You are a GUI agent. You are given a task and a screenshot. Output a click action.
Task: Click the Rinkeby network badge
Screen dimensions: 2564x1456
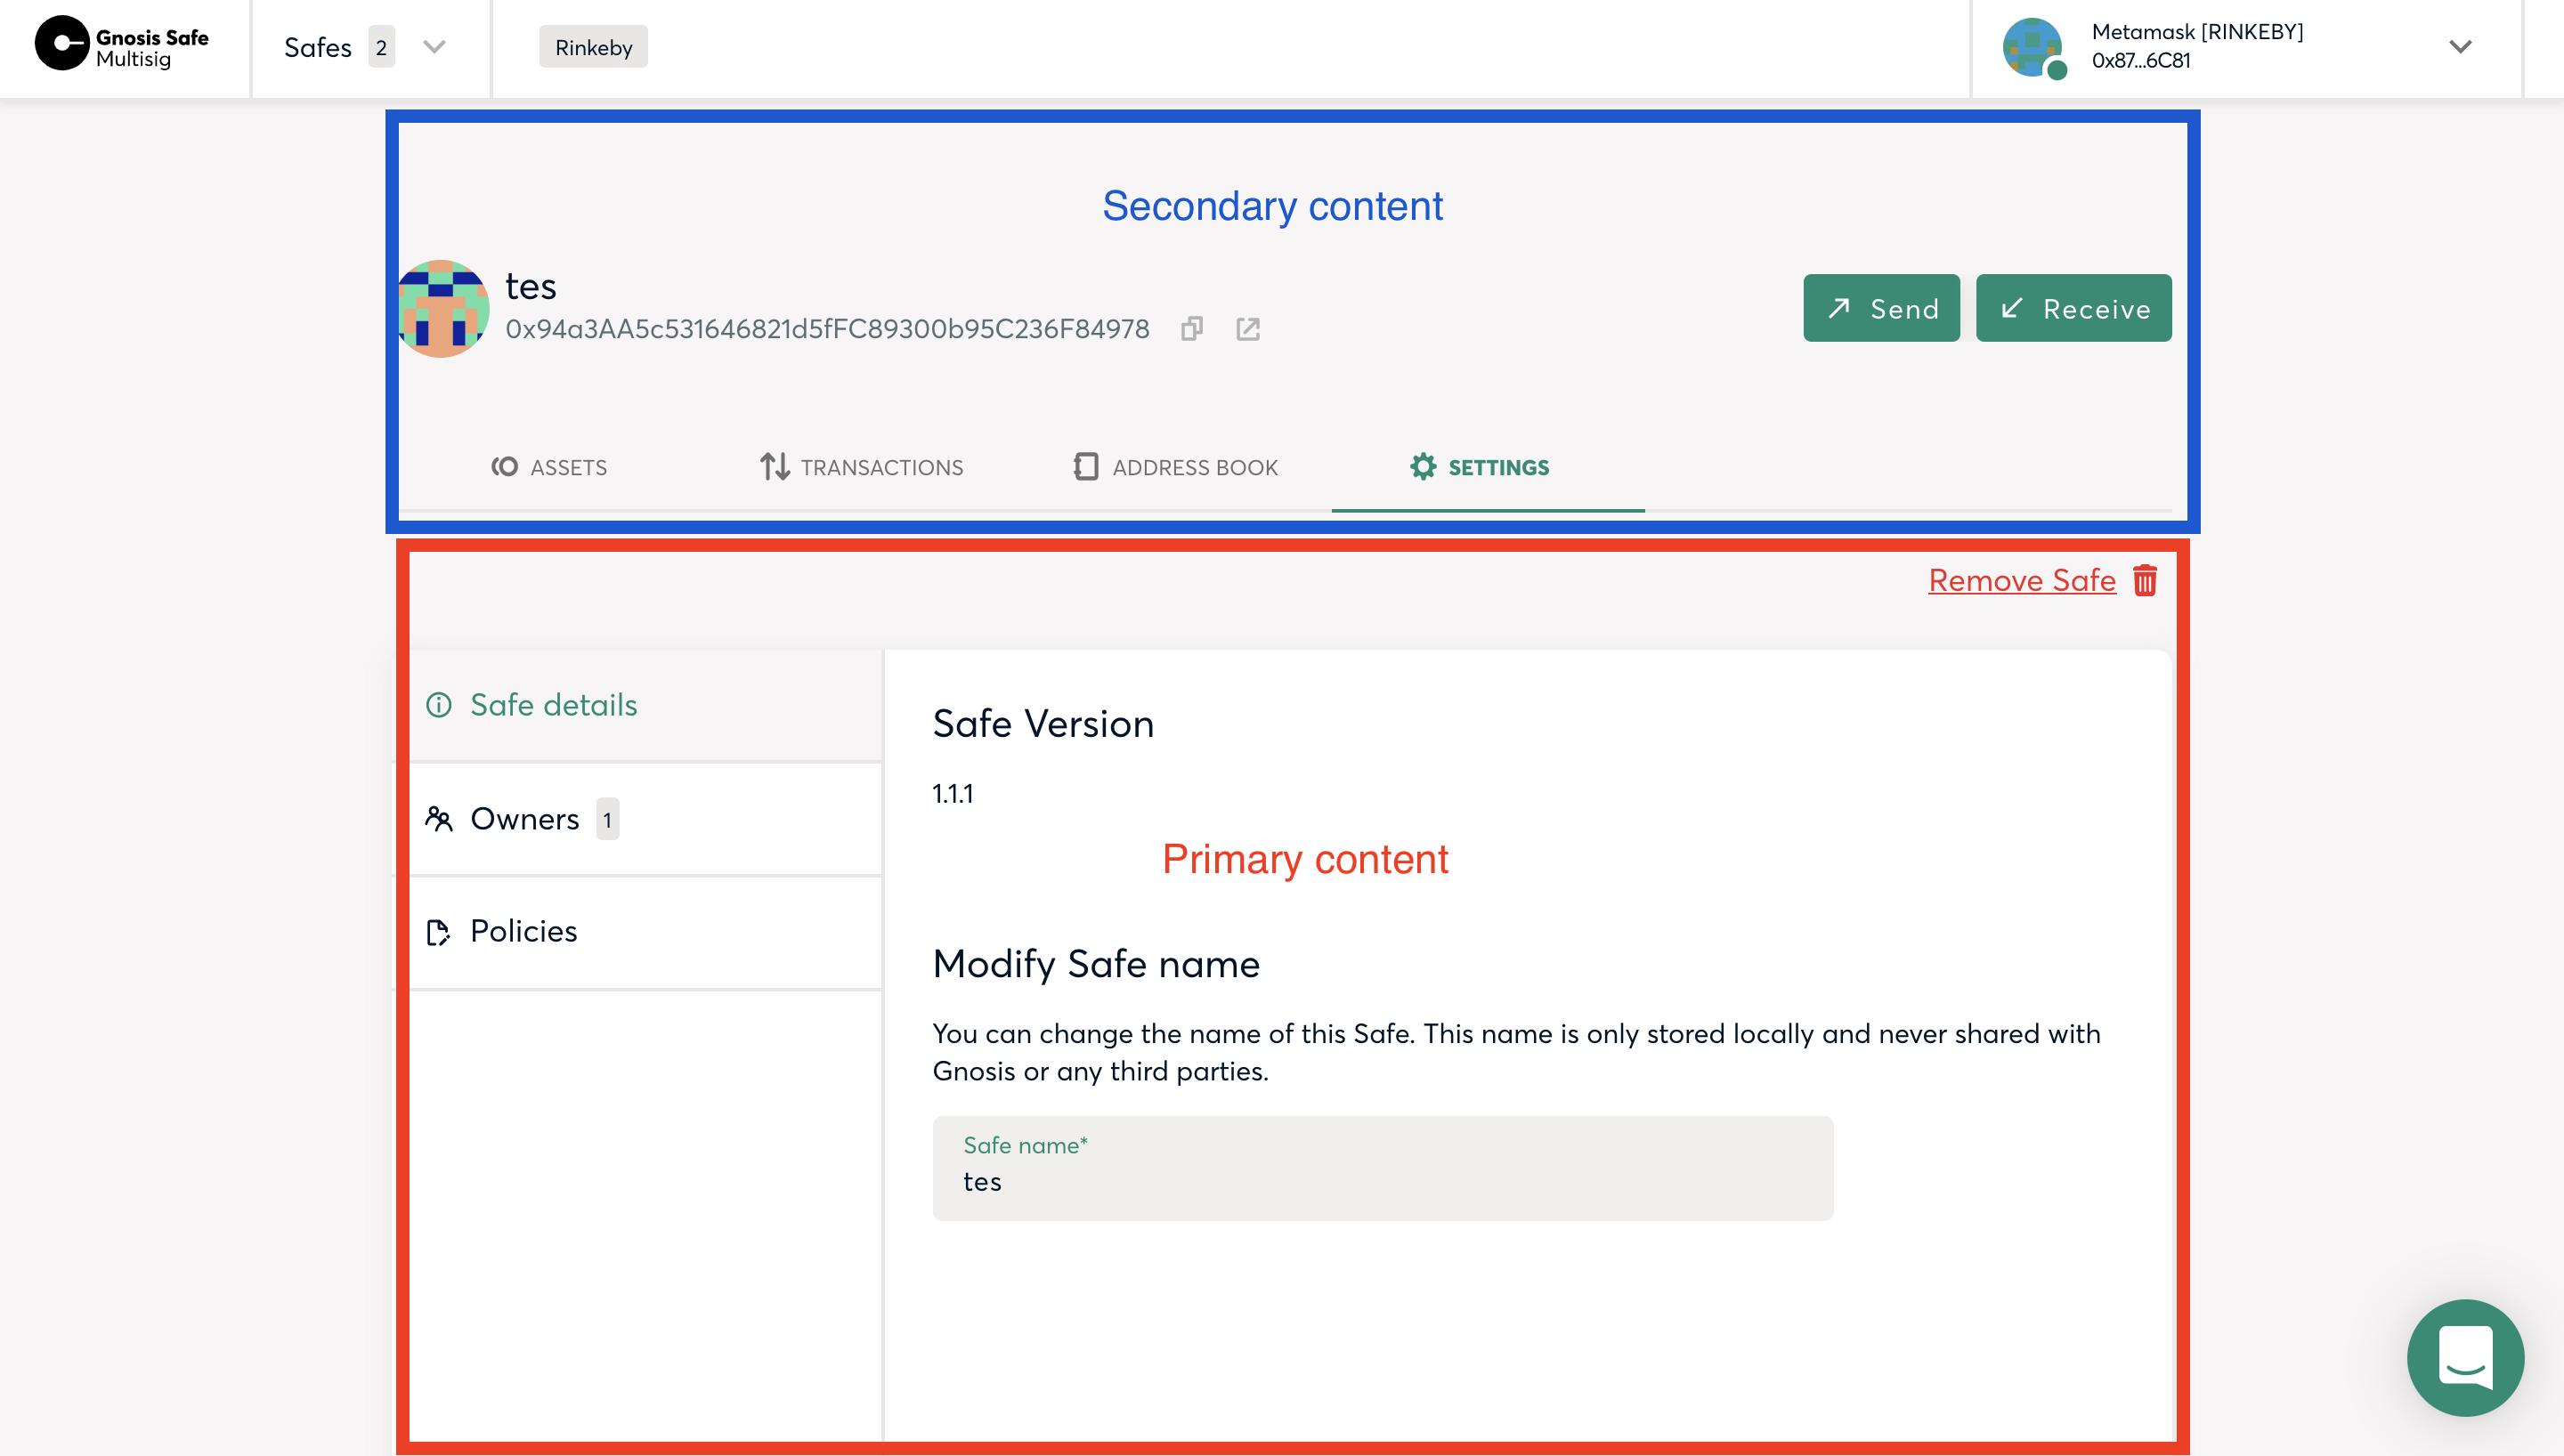[593, 47]
